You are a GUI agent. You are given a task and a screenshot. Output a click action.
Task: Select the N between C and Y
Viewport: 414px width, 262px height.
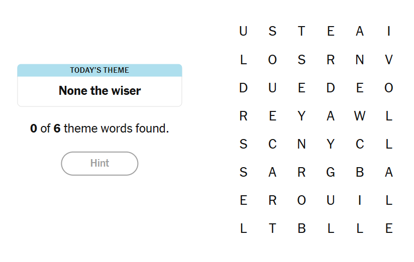[x=301, y=144]
